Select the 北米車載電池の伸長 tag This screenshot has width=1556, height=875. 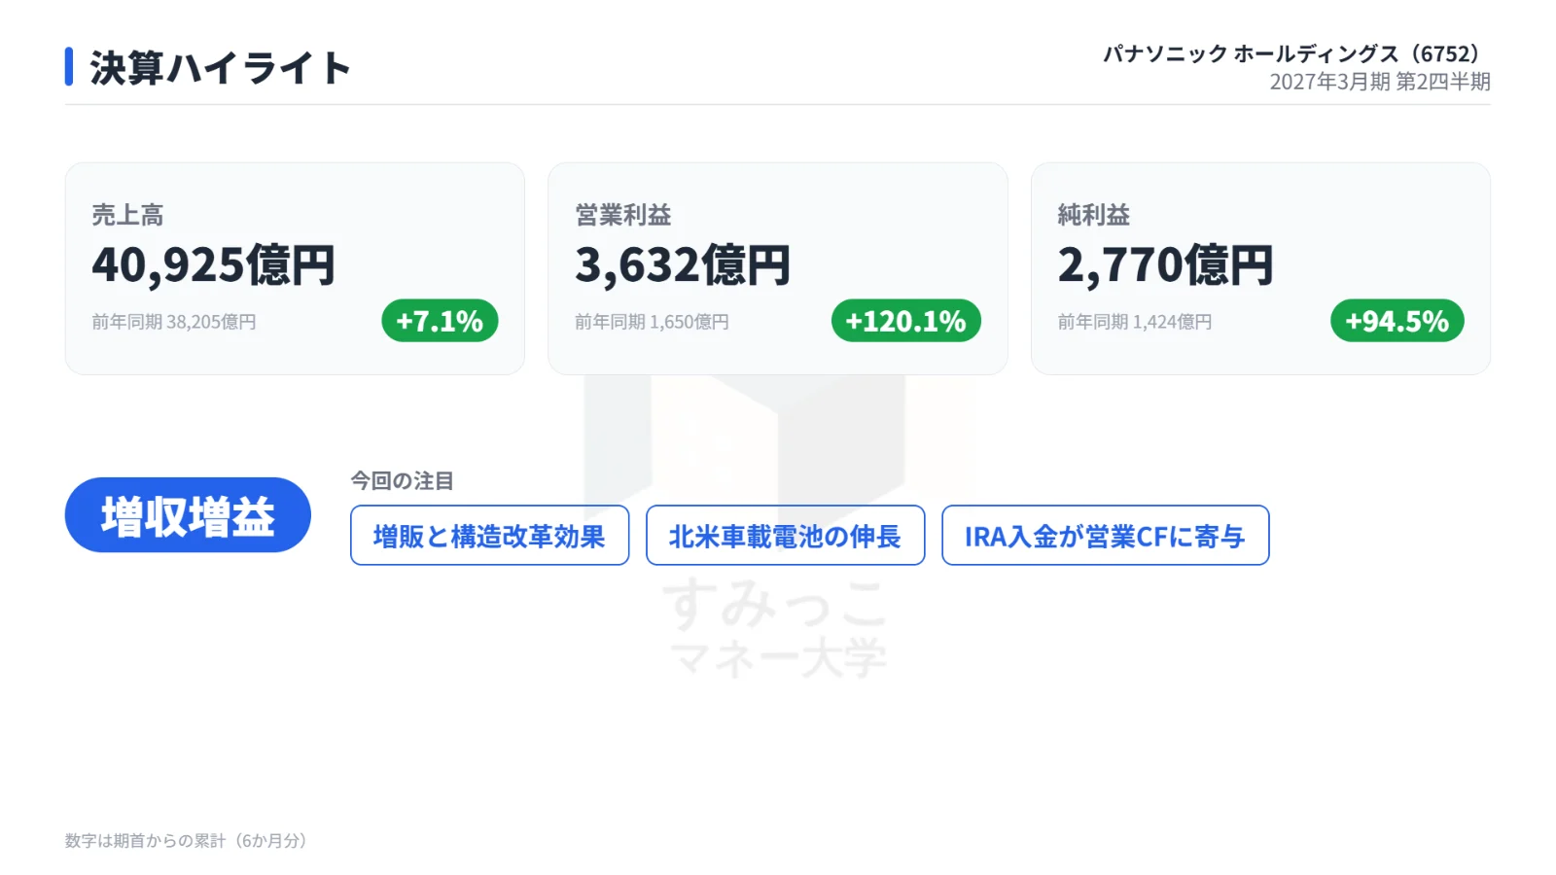click(785, 536)
